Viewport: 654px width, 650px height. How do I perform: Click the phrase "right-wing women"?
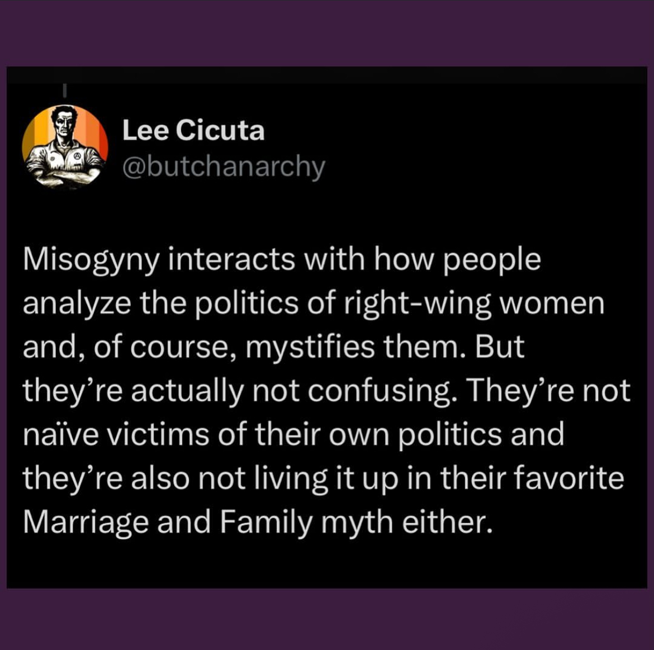click(474, 303)
